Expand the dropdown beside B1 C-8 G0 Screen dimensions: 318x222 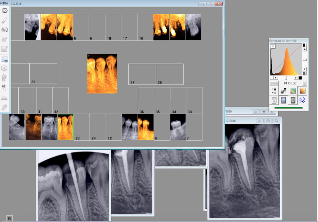tap(305, 83)
